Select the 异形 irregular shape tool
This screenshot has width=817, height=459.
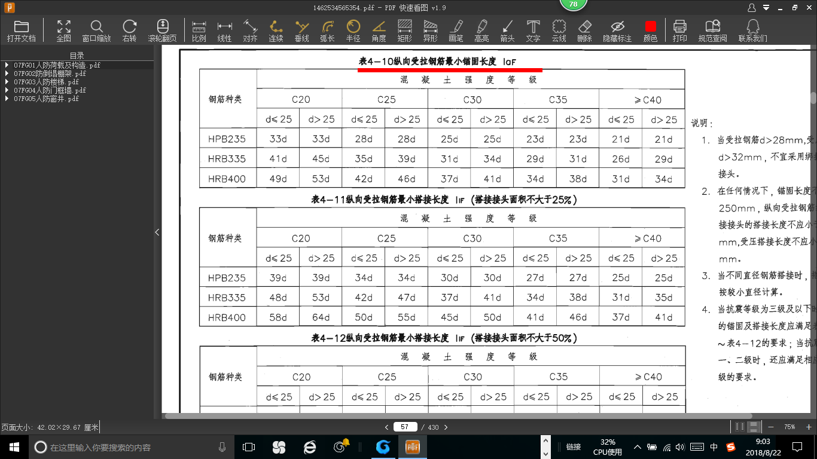(430, 30)
